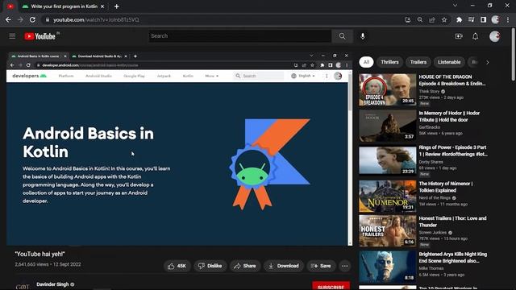Go back with the browser back arrow
The height and width of the screenshot is (290, 516).
(x=8, y=19)
